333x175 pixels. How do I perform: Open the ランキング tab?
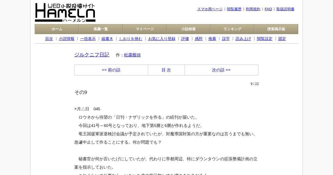click(232, 29)
